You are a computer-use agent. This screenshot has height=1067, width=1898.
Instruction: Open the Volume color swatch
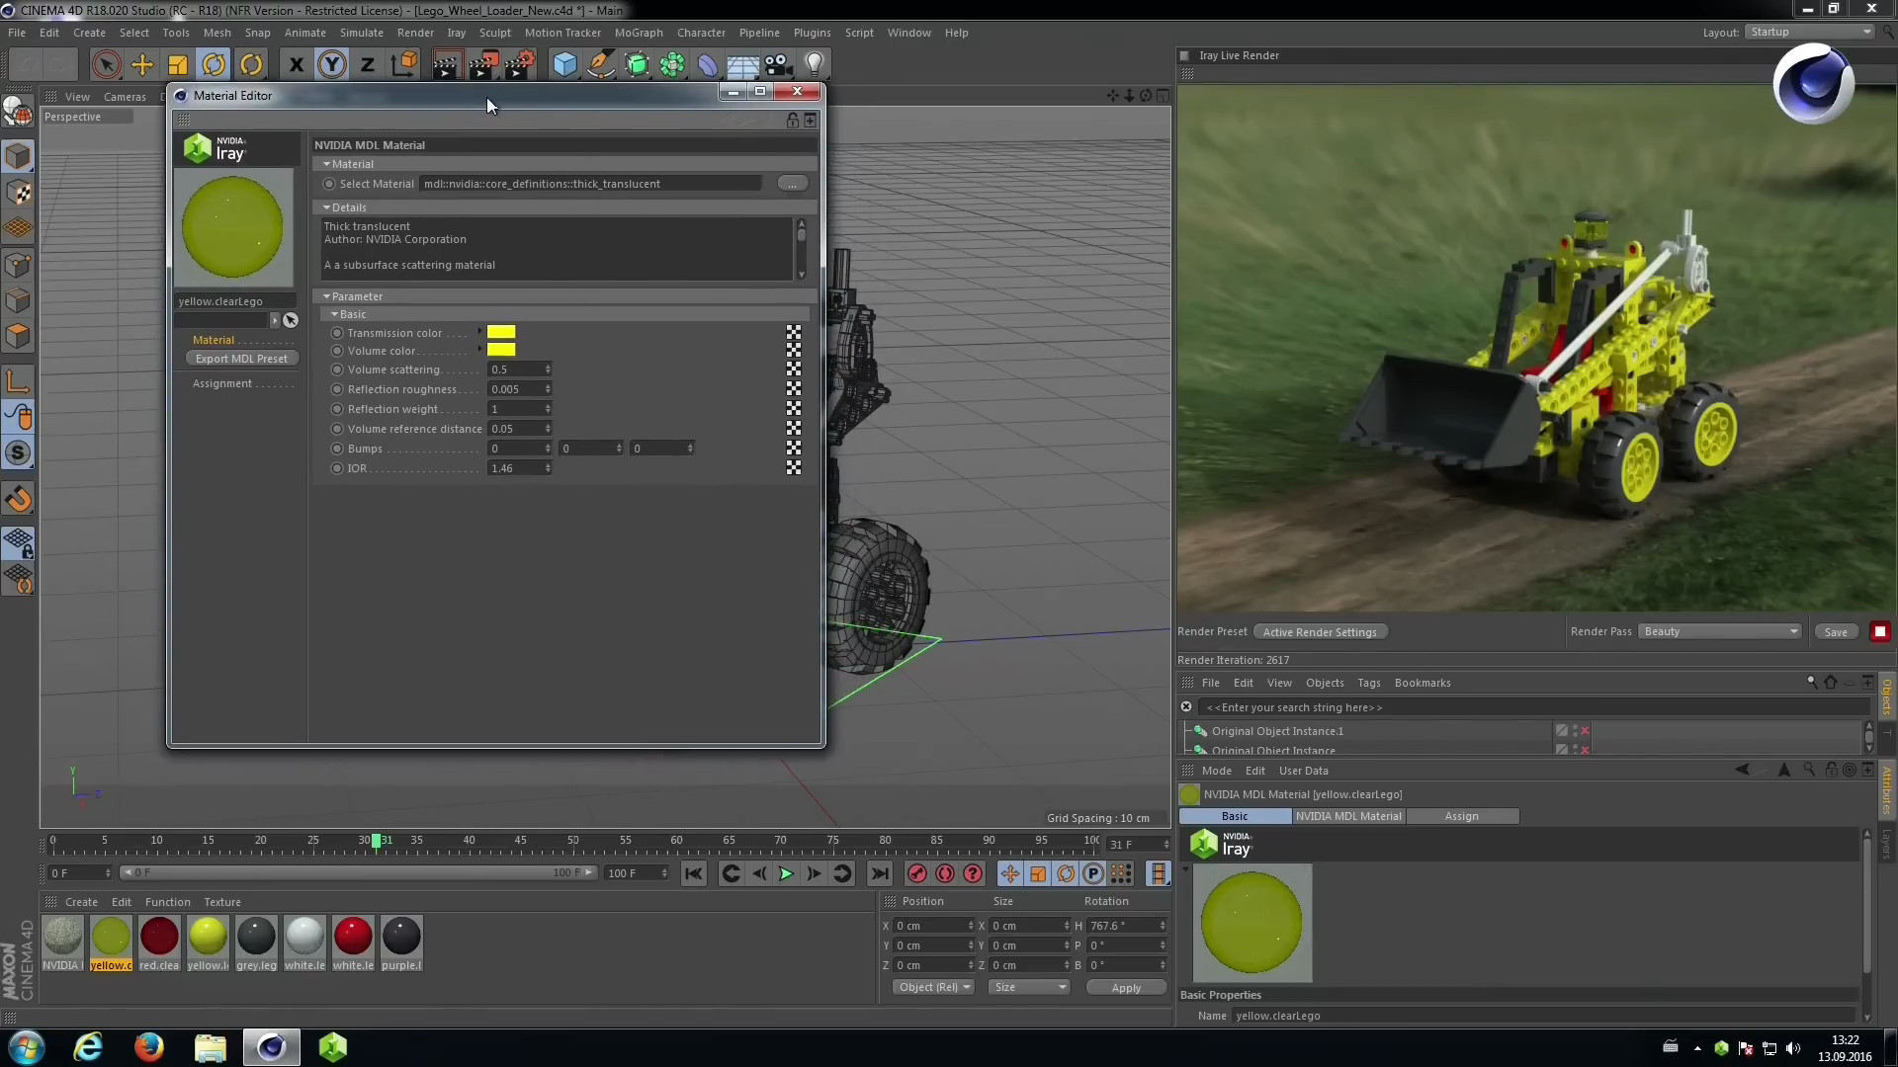[501, 350]
